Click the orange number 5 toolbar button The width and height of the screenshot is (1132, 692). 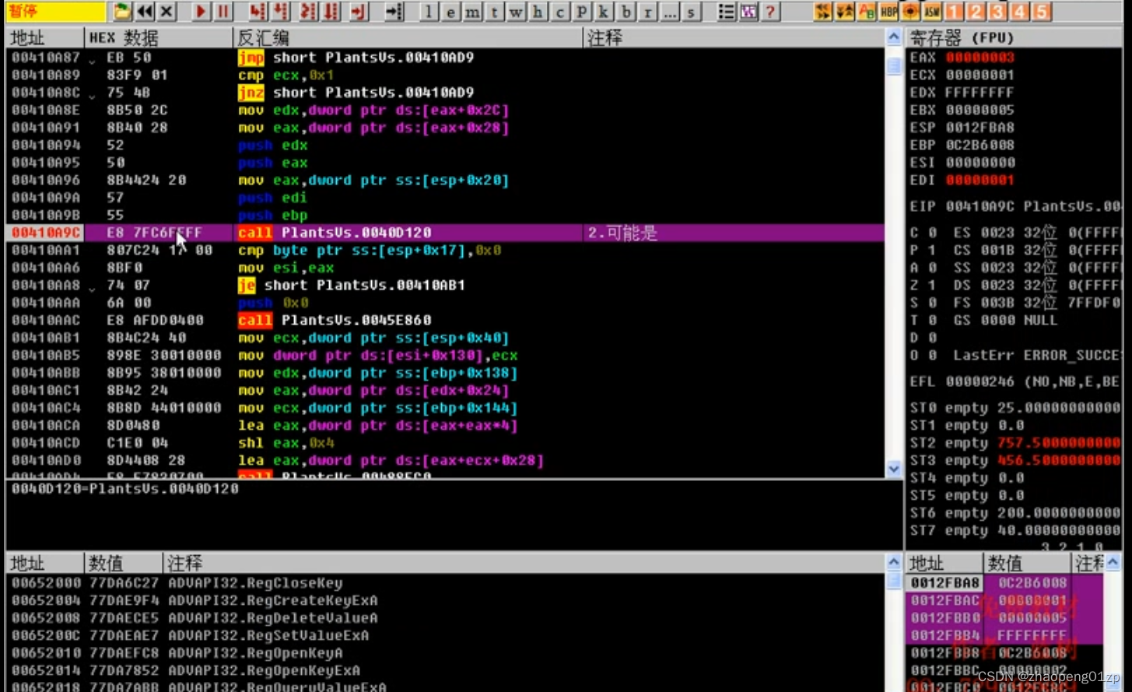click(1041, 12)
